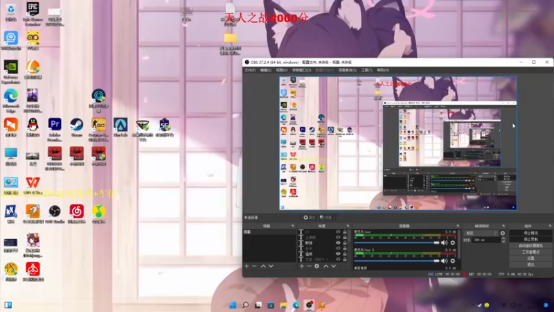Viewport: 554px width, 312px height.
Task: Click the first mixer channel volume slider
Action: tap(396, 243)
